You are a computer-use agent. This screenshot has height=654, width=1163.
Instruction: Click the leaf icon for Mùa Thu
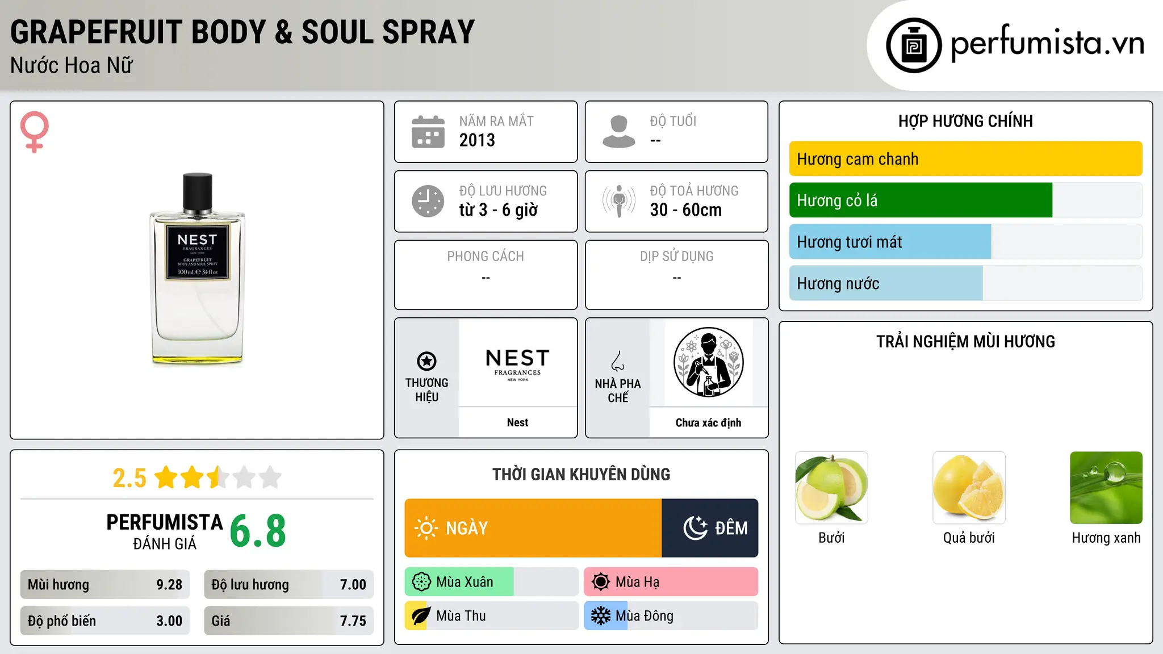(421, 616)
